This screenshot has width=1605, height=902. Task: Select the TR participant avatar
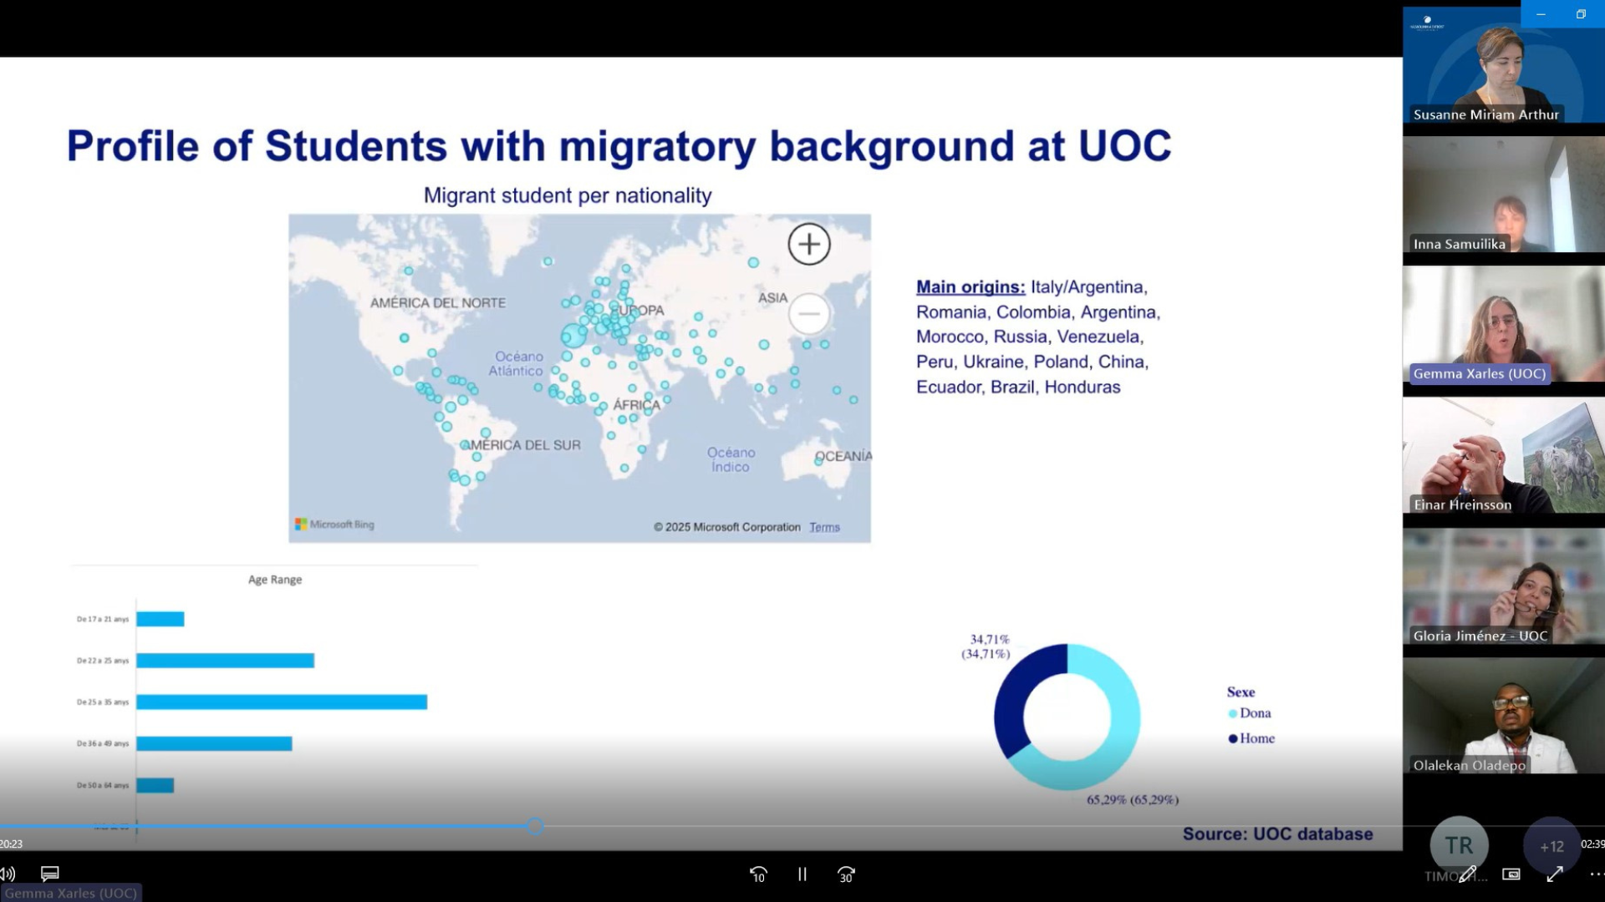coord(1459,845)
